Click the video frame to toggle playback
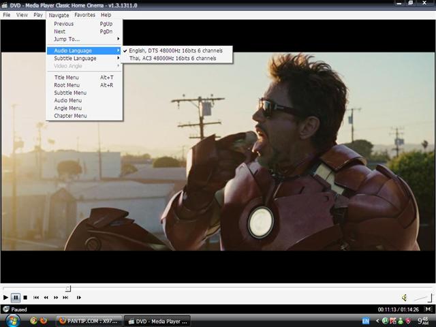The image size is (436, 327). [x=218, y=151]
